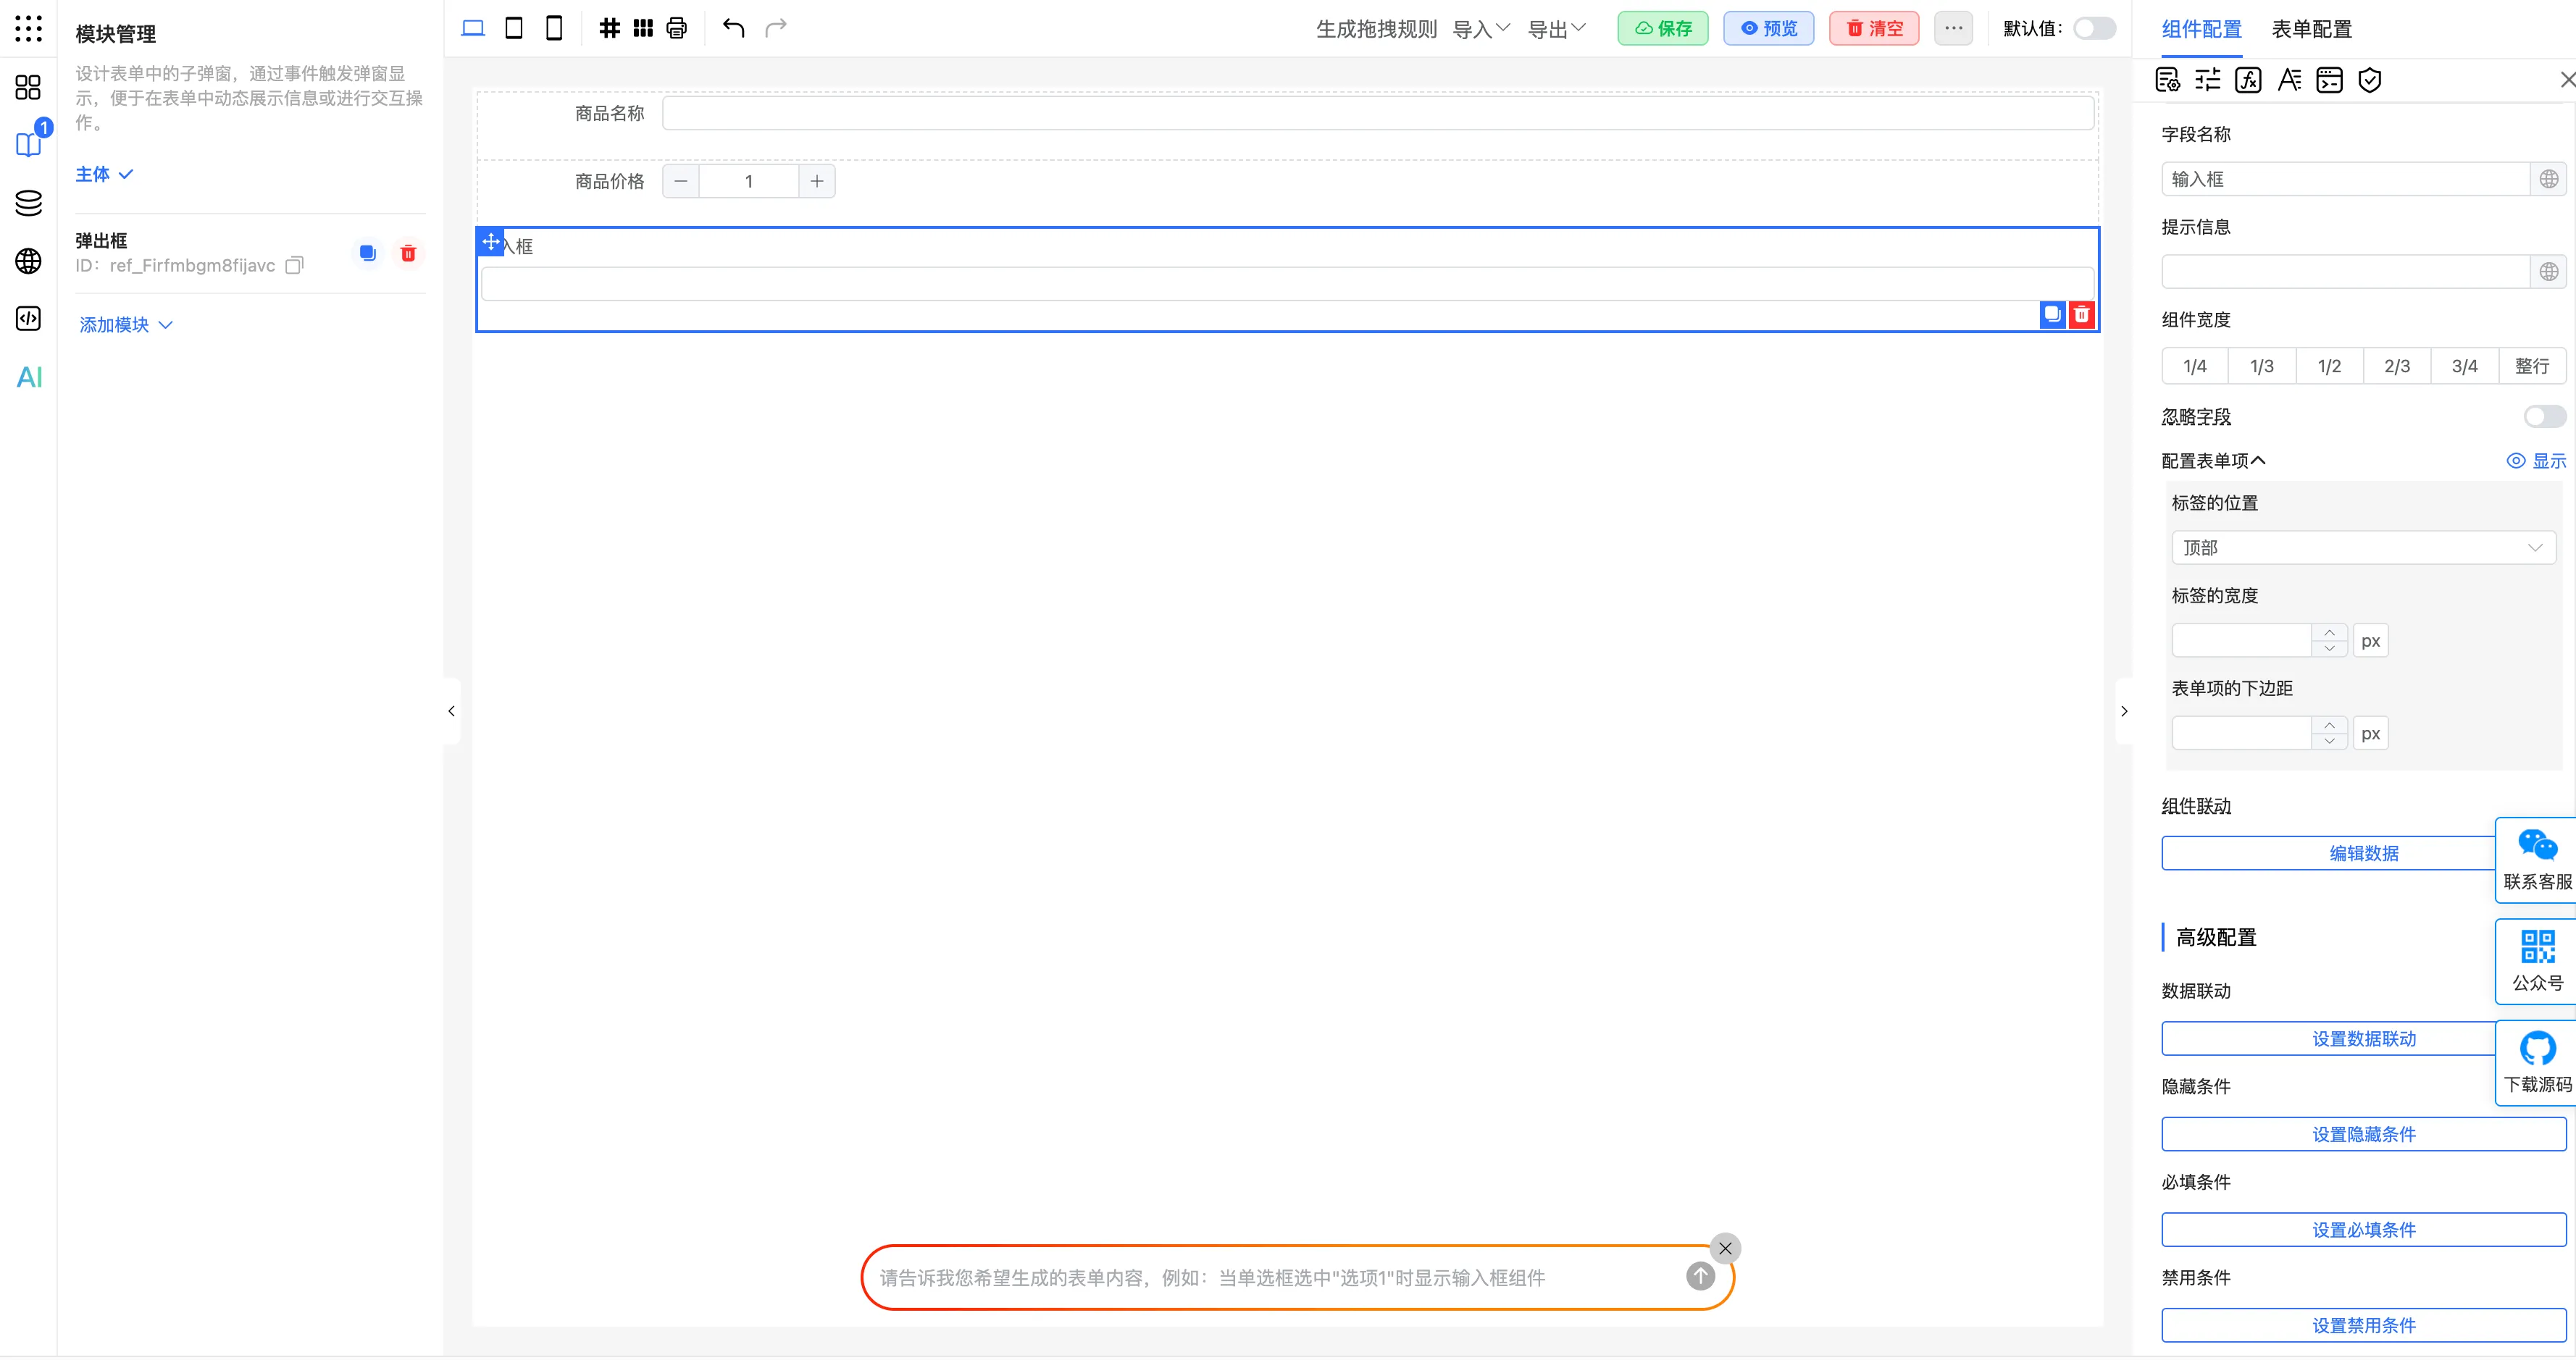
Task: Expand the 导入 dropdown menu
Action: (1480, 29)
